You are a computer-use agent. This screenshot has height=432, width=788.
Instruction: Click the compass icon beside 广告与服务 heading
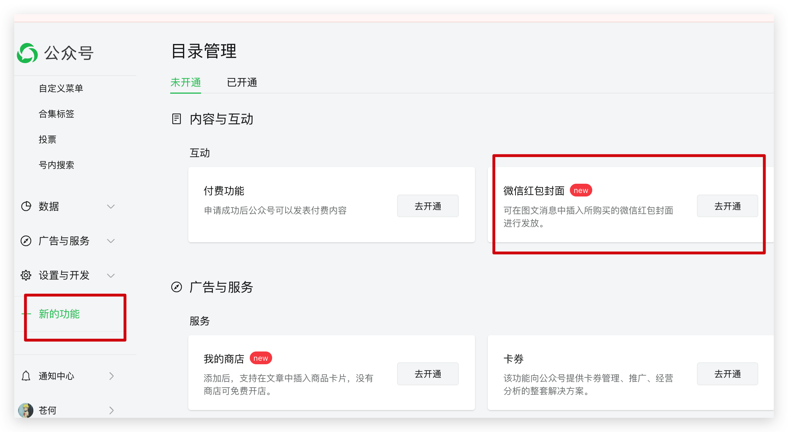click(177, 287)
